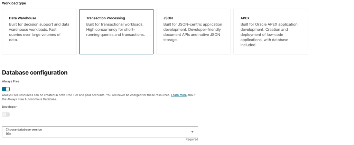Click the Always Free label text

pos(11,82)
